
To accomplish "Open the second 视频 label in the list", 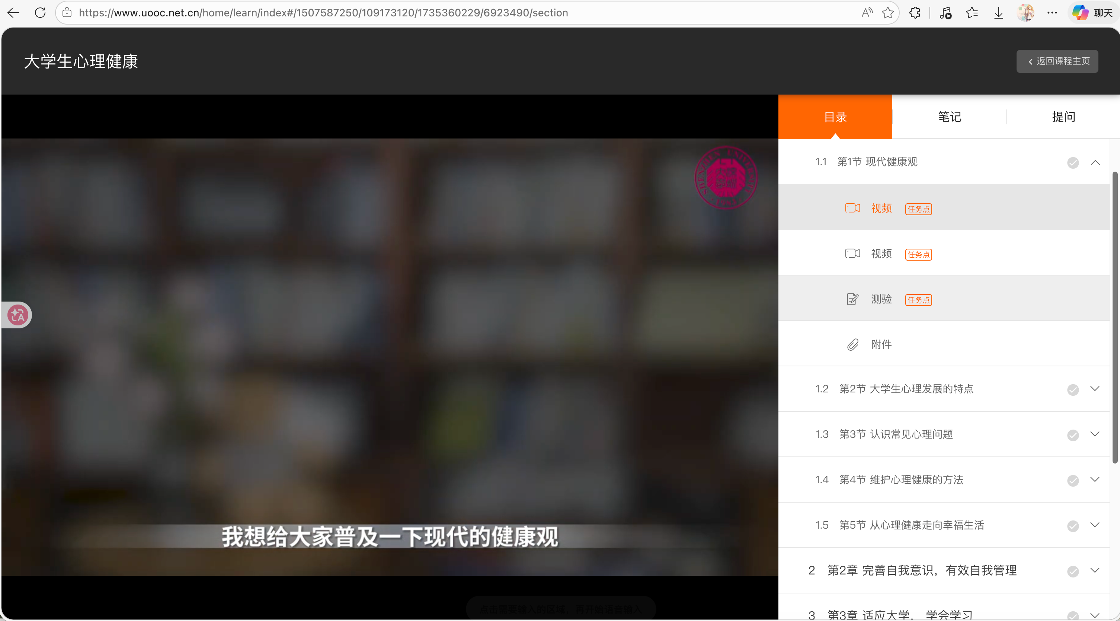I will (x=881, y=254).
